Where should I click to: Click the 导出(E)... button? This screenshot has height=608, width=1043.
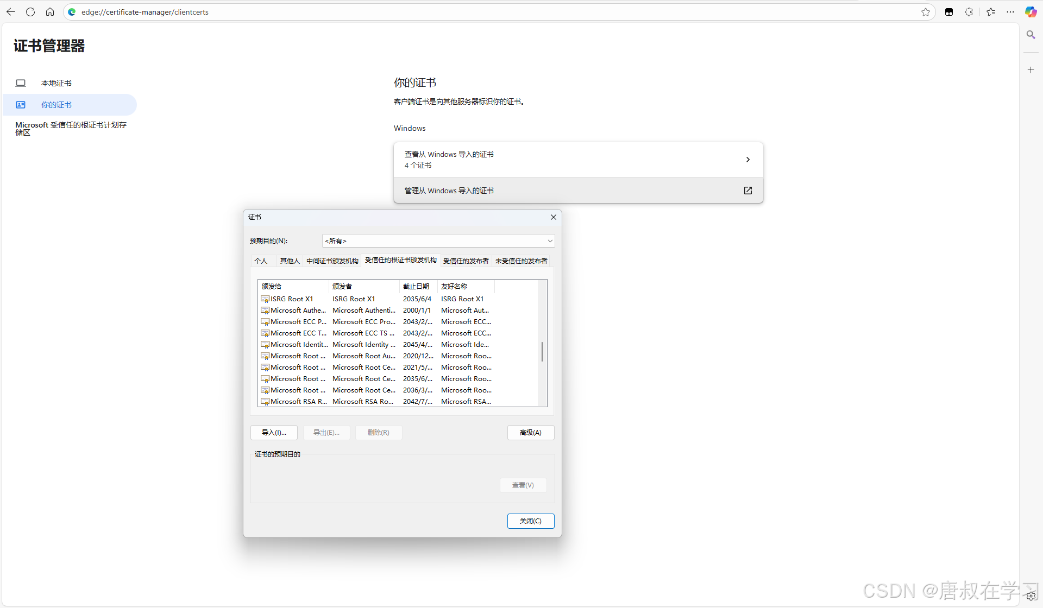326,433
